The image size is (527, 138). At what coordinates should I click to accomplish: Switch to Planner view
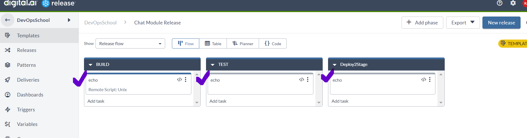pos(243,43)
